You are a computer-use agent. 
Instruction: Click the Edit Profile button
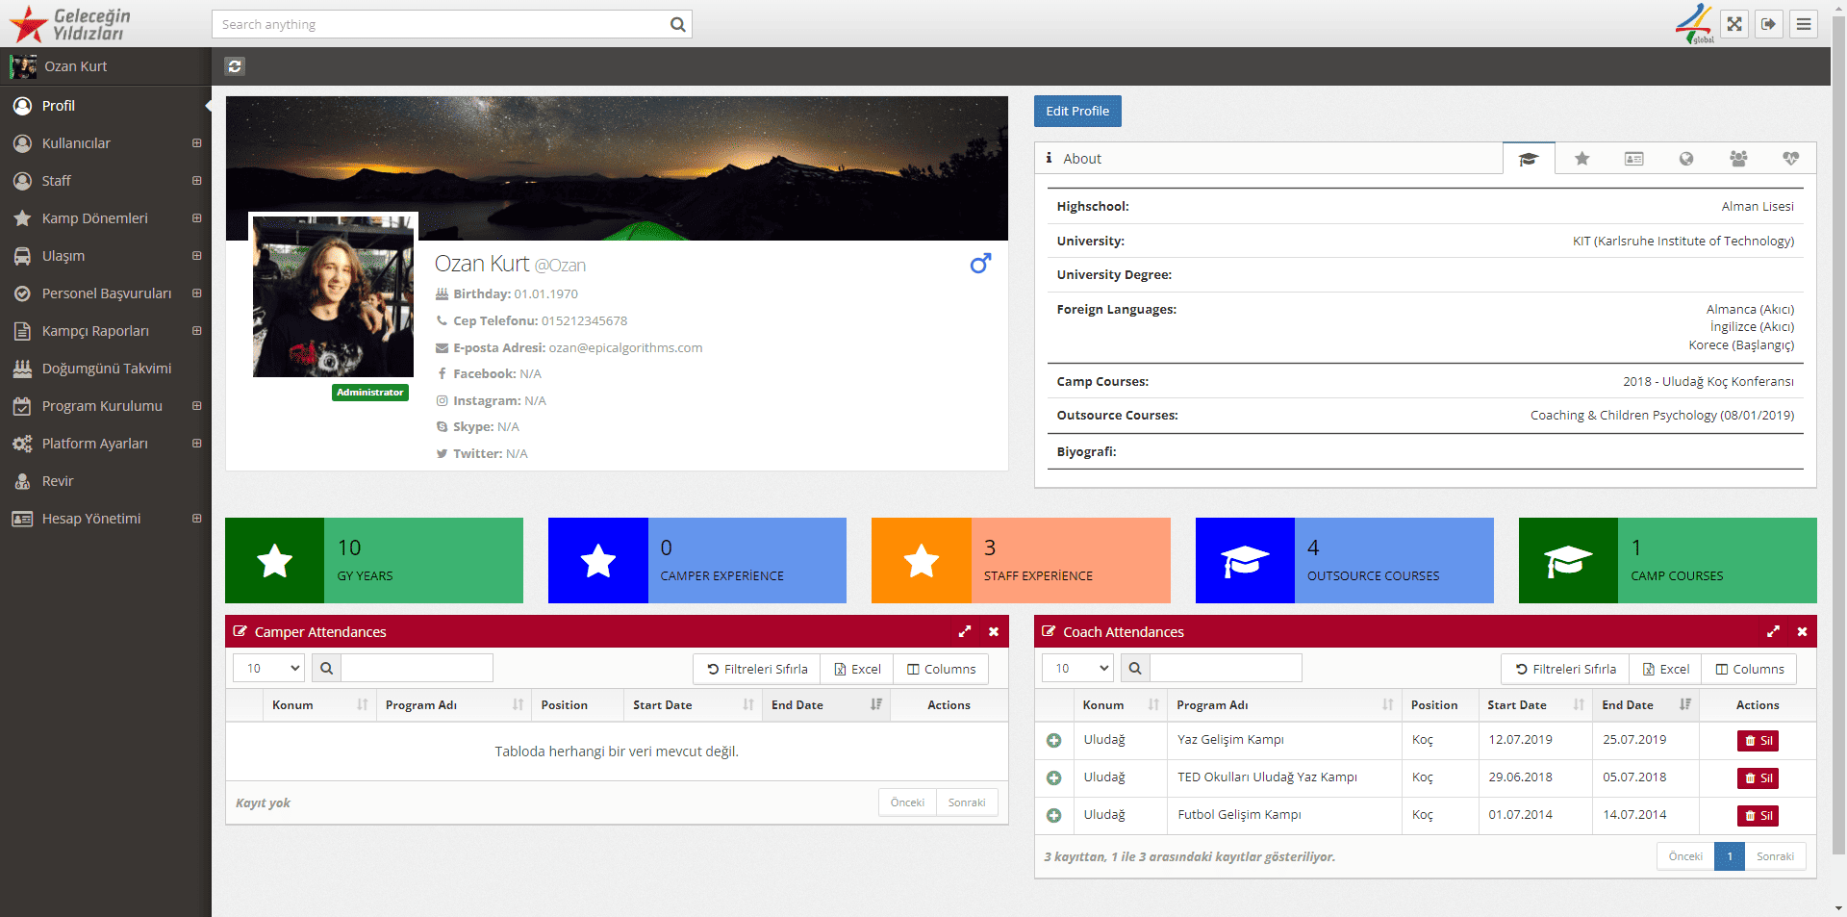(x=1077, y=111)
